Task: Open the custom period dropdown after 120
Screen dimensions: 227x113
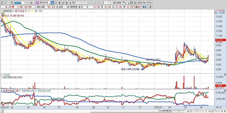Action: tap(109, 3)
